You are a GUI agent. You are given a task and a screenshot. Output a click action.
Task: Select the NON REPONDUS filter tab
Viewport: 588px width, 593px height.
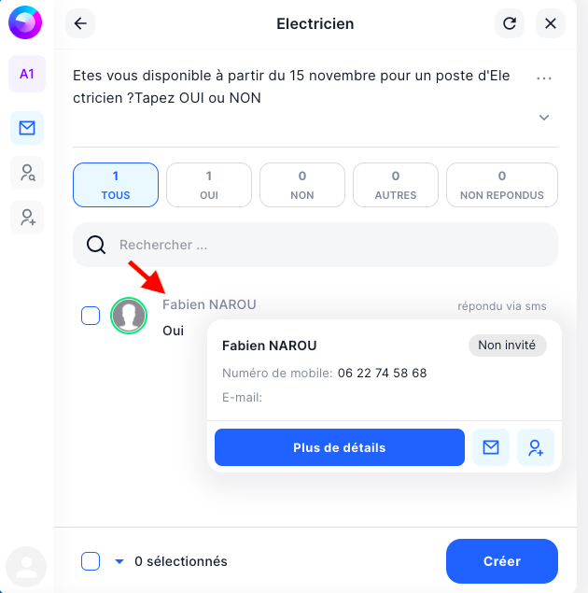502,185
